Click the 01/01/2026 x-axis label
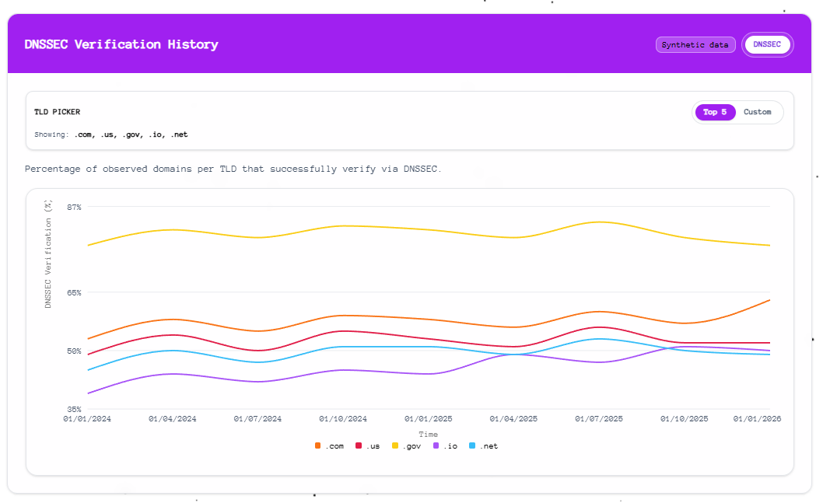Screen dimensions: 823x503 click(x=757, y=418)
